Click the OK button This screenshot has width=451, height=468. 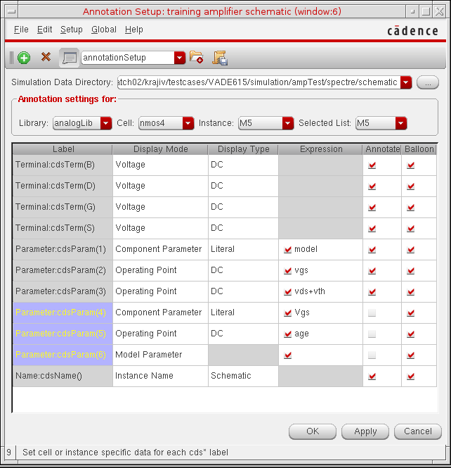(313, 431)
